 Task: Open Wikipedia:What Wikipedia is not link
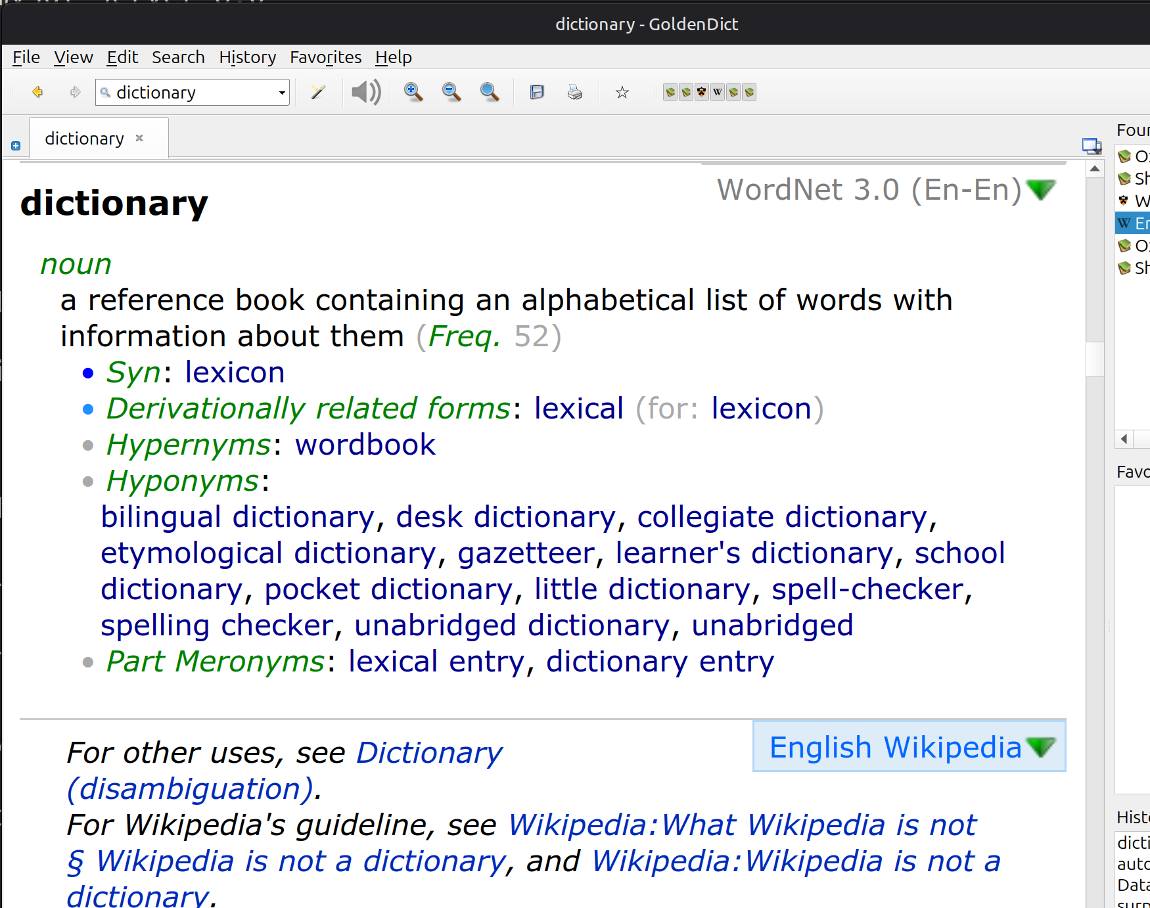pyautogui.click(x=743, y=825)
